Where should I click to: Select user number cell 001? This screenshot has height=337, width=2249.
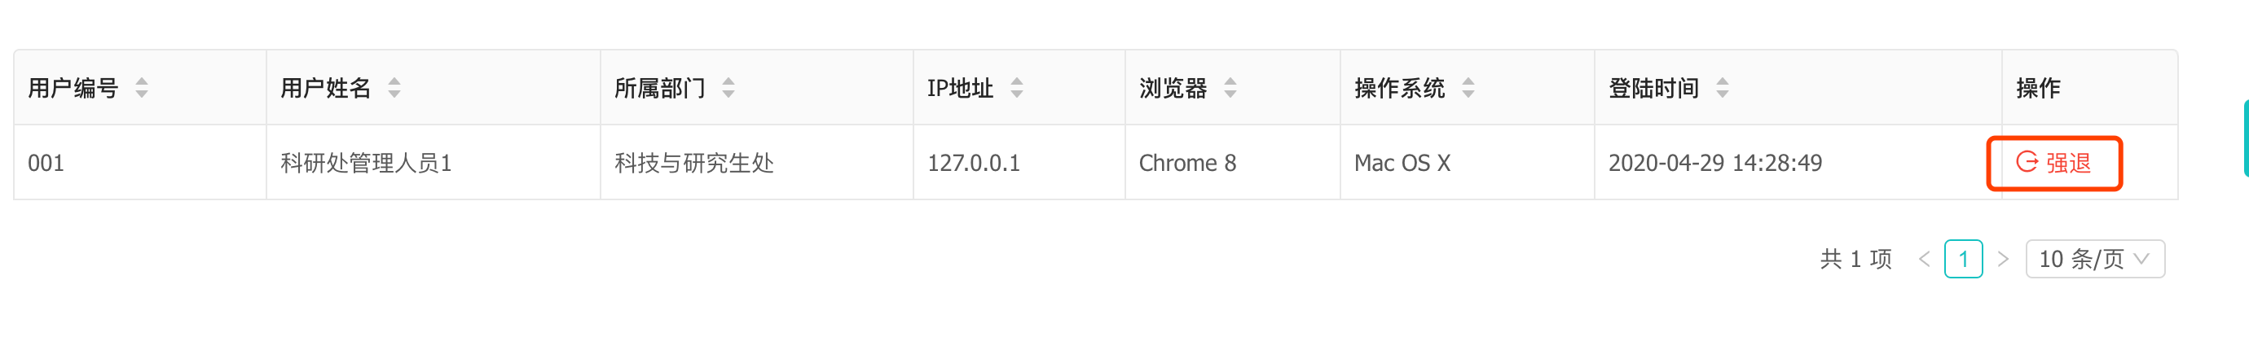point(139,164)
